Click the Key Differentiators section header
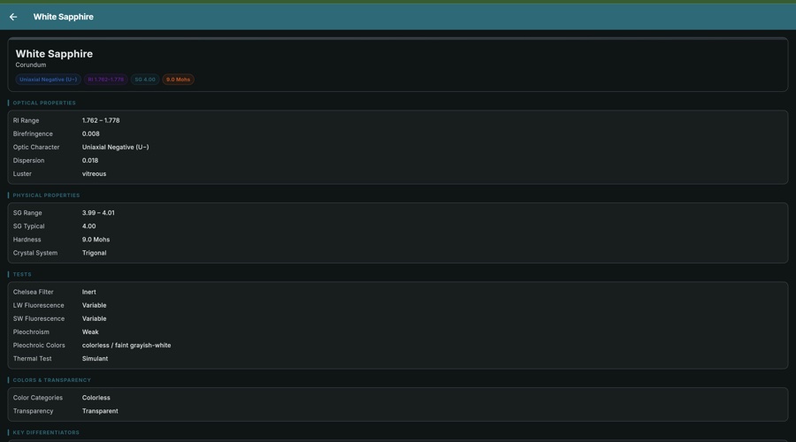This screenshot has height=442, width=796. (46, 432)
